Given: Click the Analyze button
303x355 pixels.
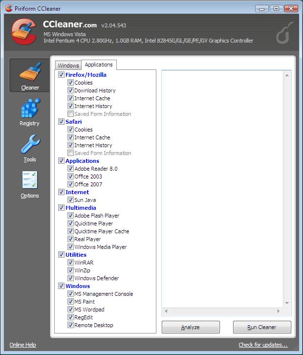Looking at the screenshot, I should pos(191,327).
